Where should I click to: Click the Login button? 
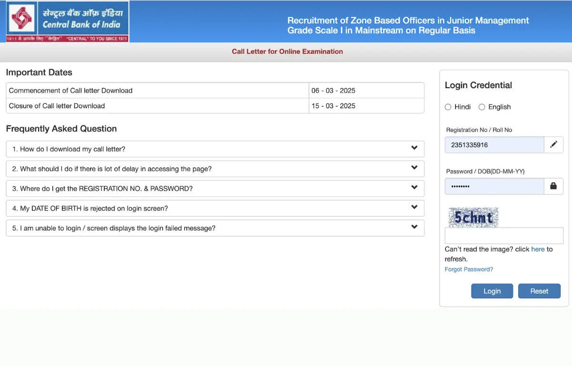coord(492,291)
